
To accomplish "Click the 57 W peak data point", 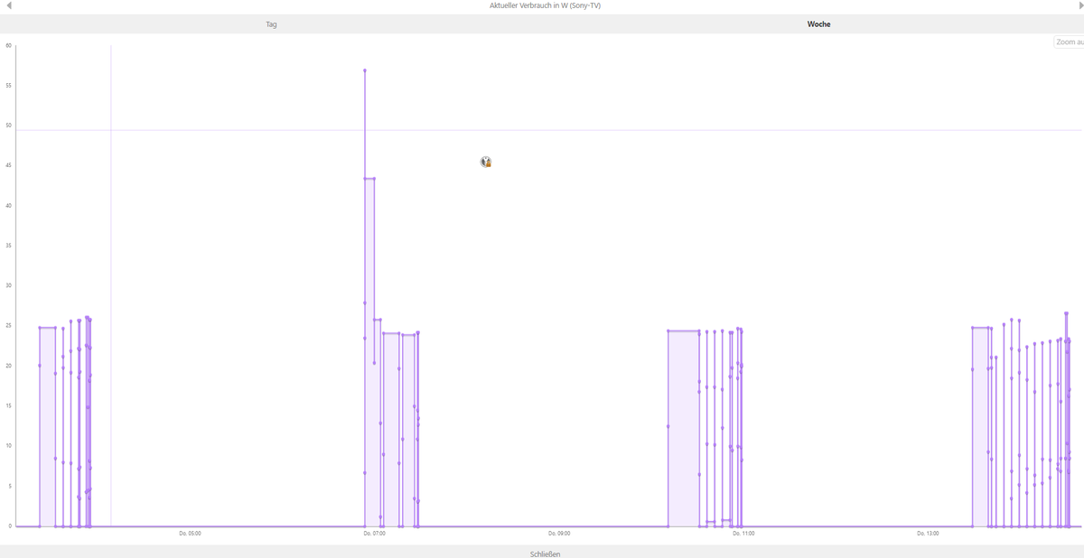I will 365,70.
